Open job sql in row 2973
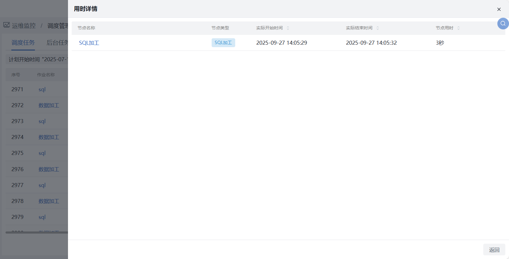The width and height of the screenshot is (509, 259). click(x=42, y=121)
